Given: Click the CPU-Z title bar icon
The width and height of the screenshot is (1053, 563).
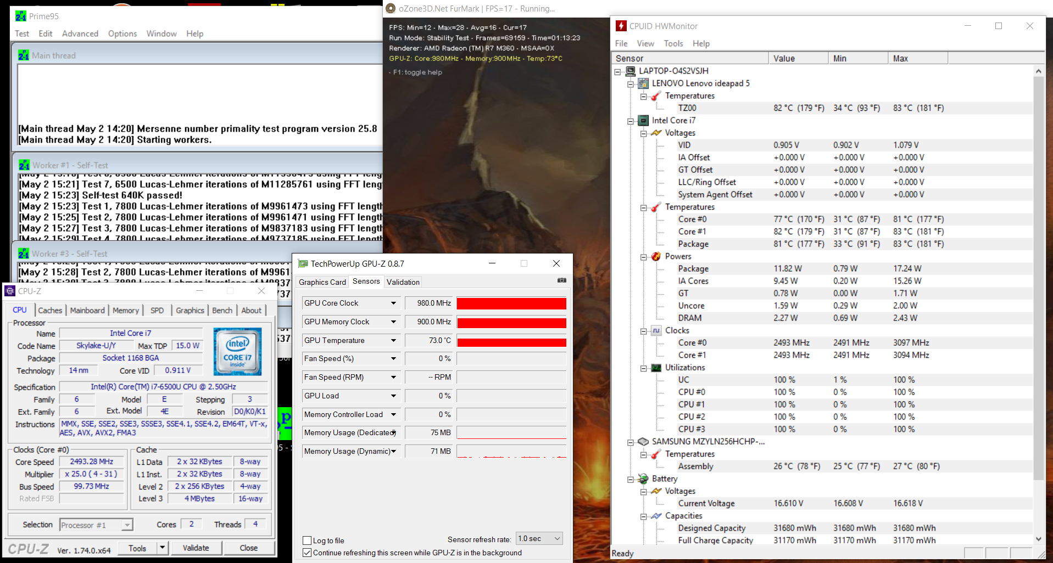Looking at the screenshot, I should [x=9, y=291].
